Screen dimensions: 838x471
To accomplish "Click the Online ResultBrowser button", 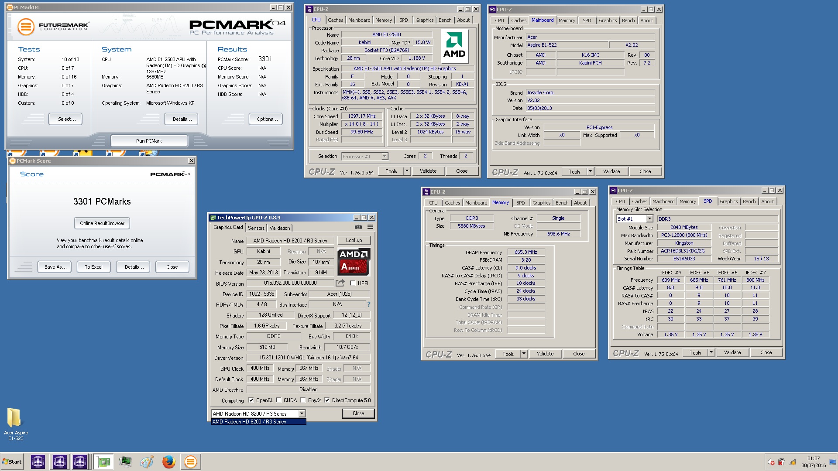I will click(102, 223).
